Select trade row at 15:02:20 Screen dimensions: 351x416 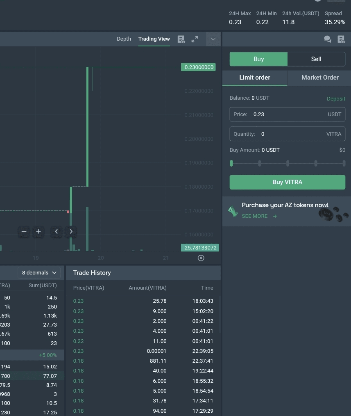click(143, 311)
